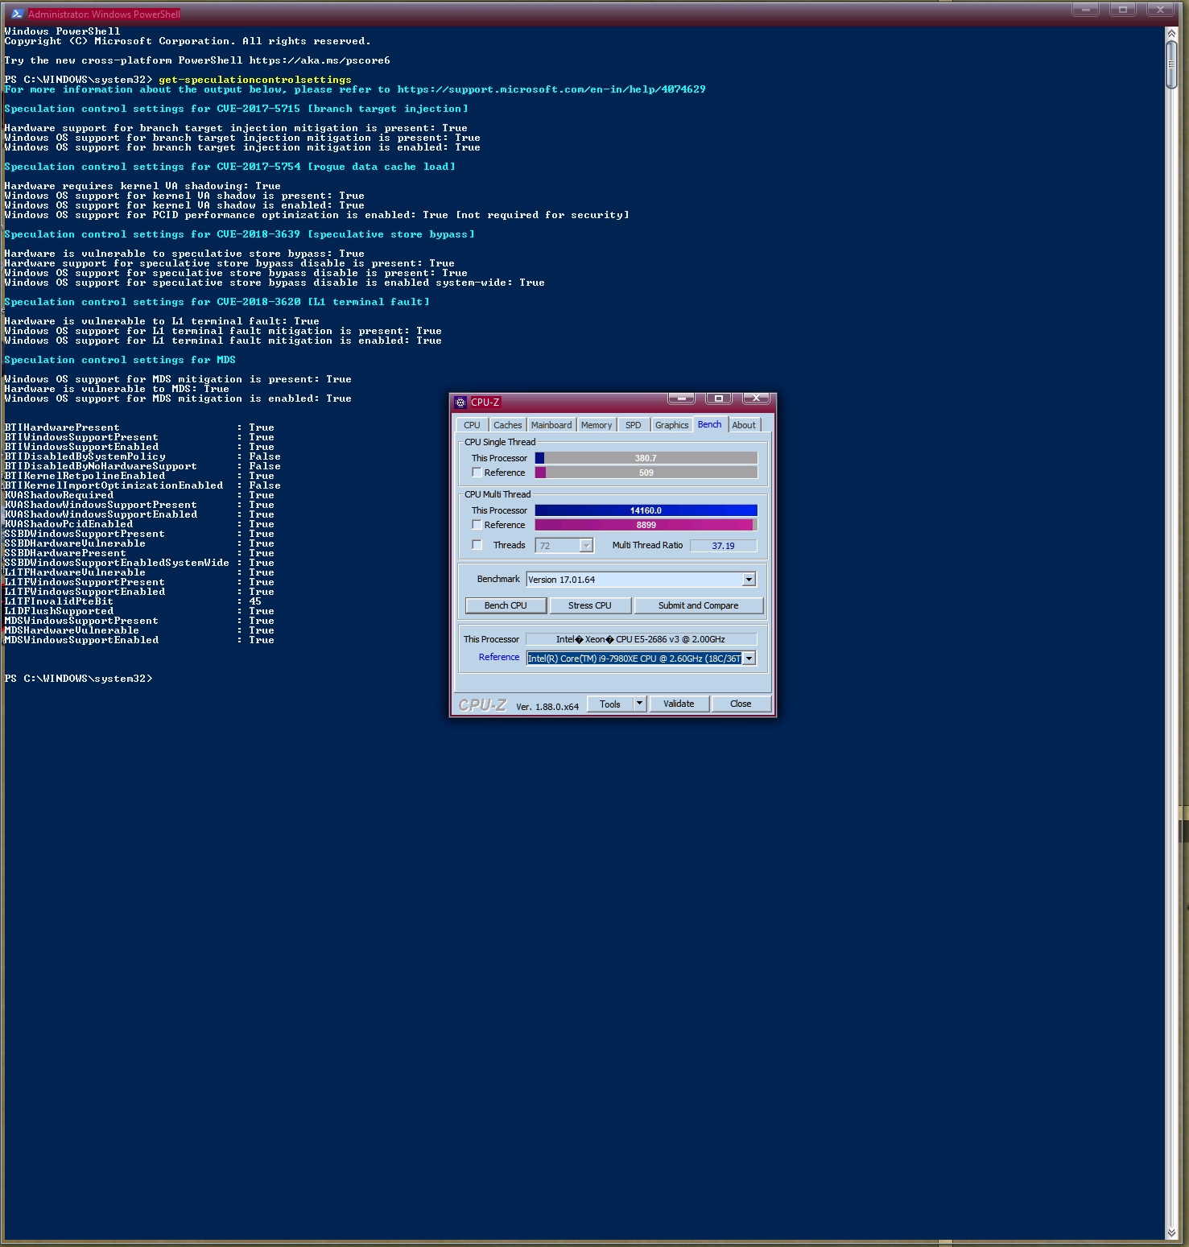Enable the Multi Thread Reference checkbox
This screenshot has width=1189, height=1247.
pos(477,525)
